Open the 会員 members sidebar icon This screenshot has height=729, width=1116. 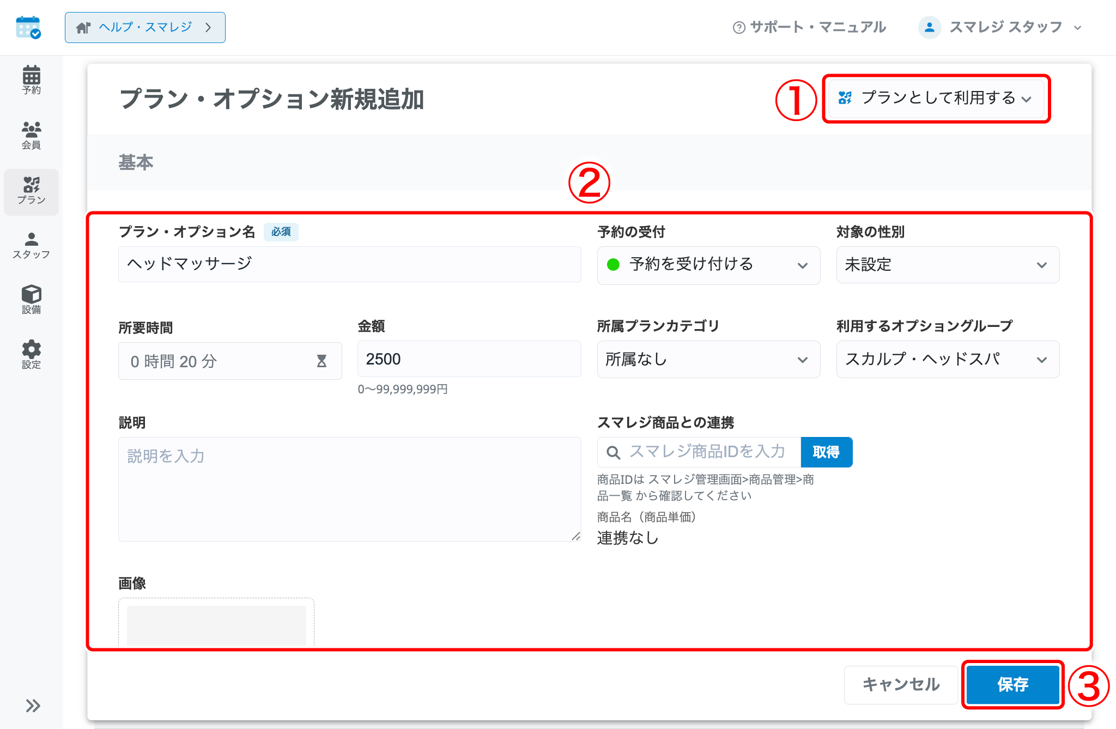point(31,135)
